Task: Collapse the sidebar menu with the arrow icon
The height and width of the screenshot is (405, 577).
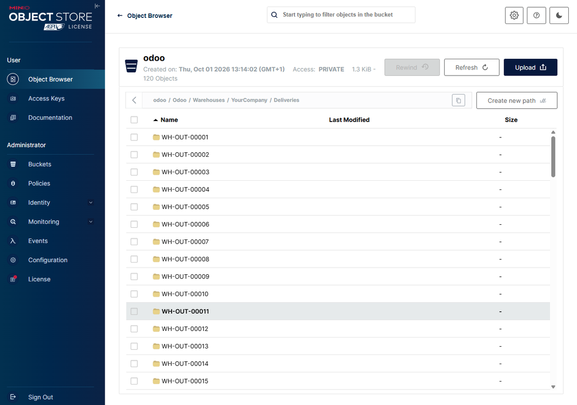Action: 97,6
